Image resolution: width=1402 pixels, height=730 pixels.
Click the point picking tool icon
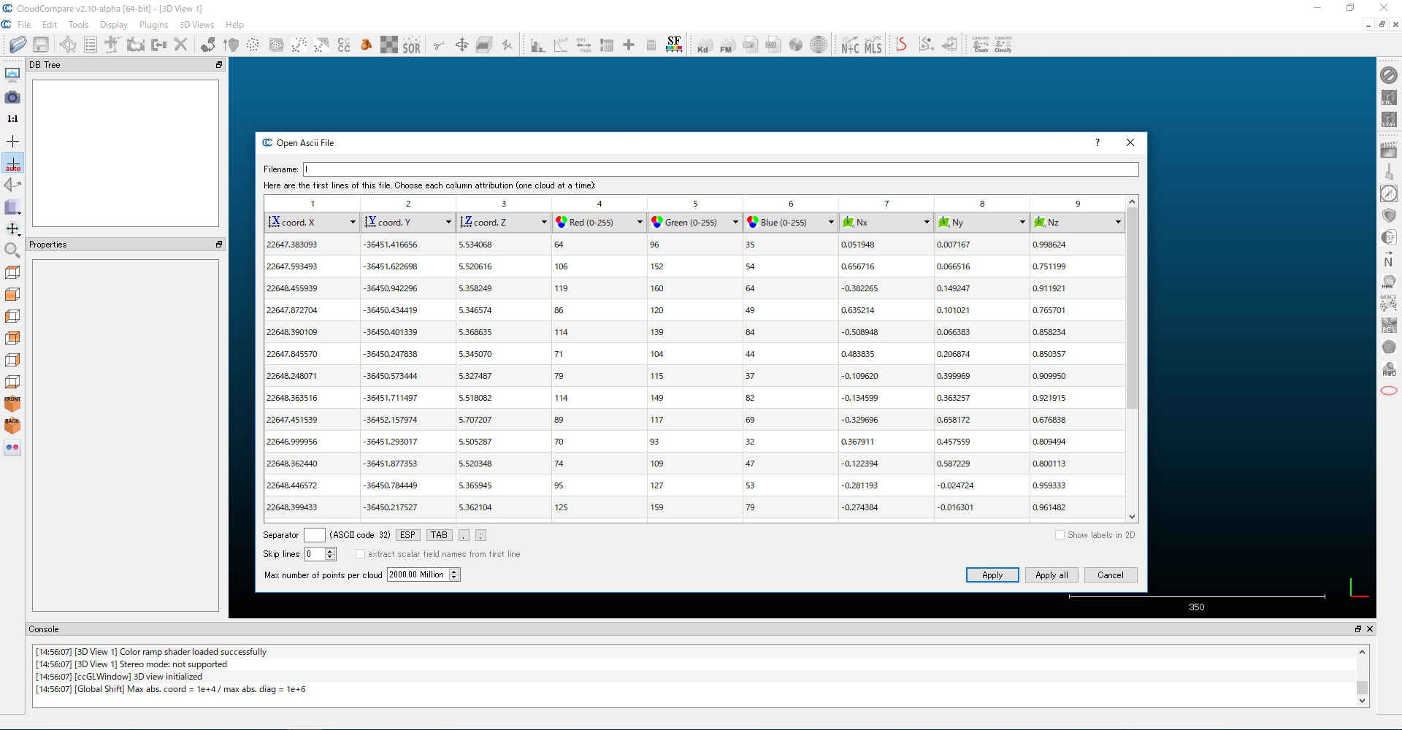[68, 45]
